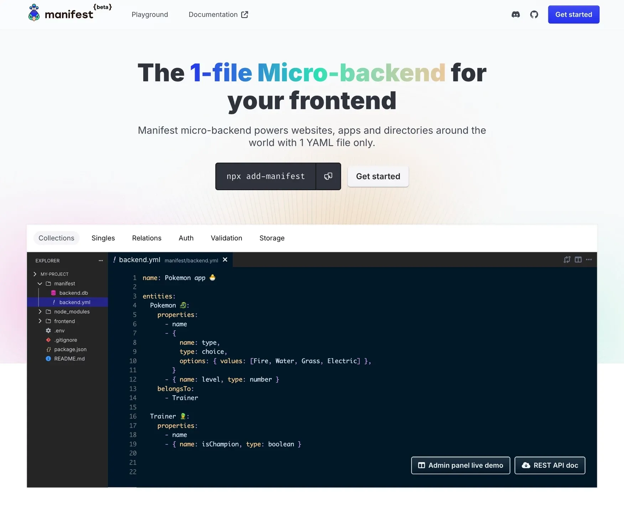Click the blue Get started header button
The width and height of the screenshot is (624, 506).
click(573, 15)
